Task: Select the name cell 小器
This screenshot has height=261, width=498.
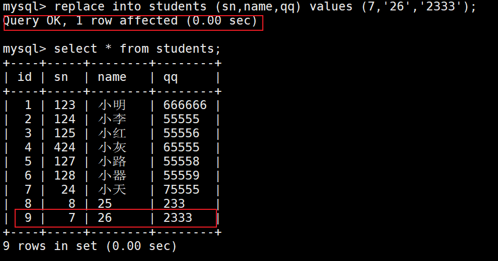Action: [112, 175]
